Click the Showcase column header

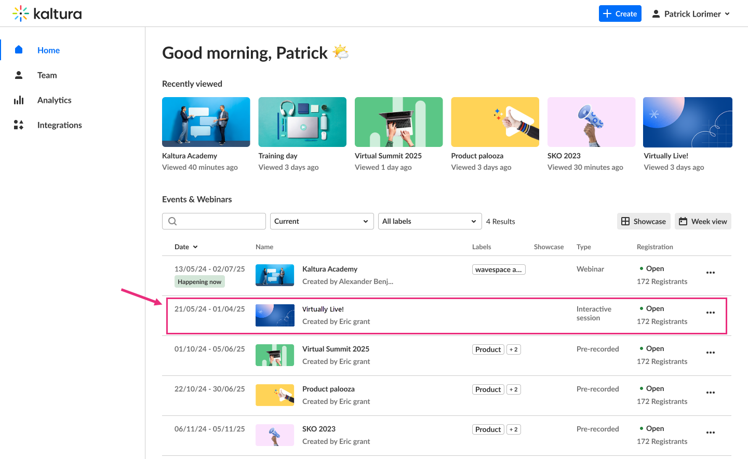(549, 247)
